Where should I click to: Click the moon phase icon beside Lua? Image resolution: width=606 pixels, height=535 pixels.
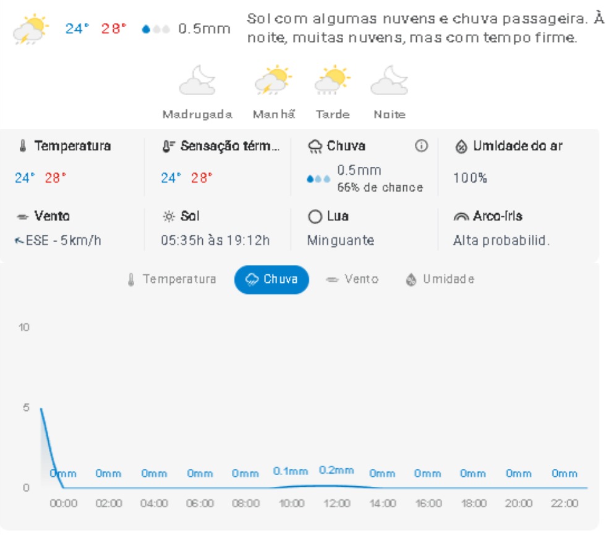[315, 217]
